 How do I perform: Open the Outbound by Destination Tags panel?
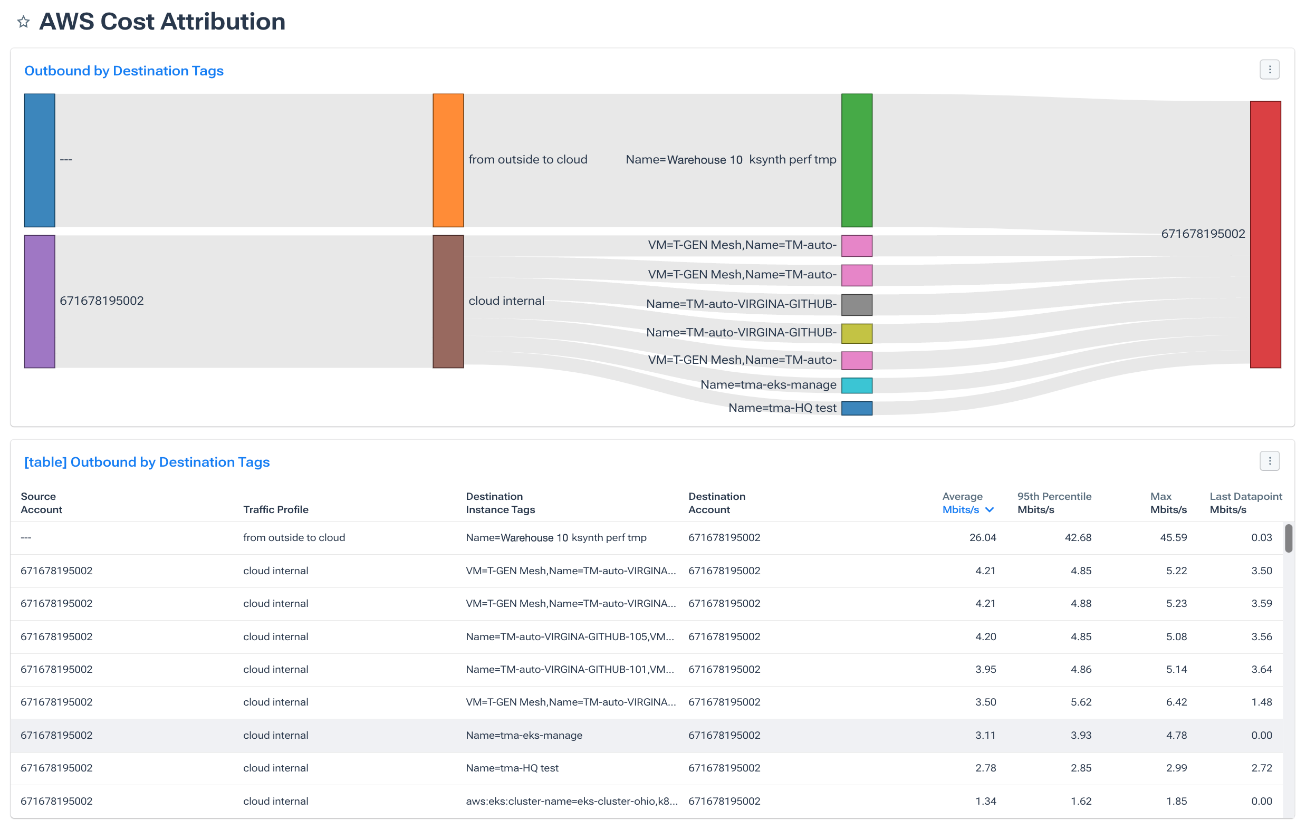click(123, 71)
